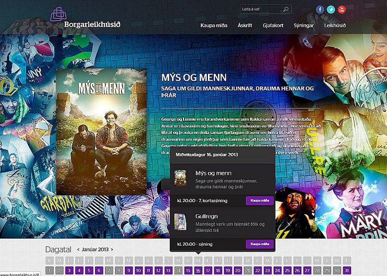Click 'kl. 20:00 - sýning' showtime text

click(195, 244)
